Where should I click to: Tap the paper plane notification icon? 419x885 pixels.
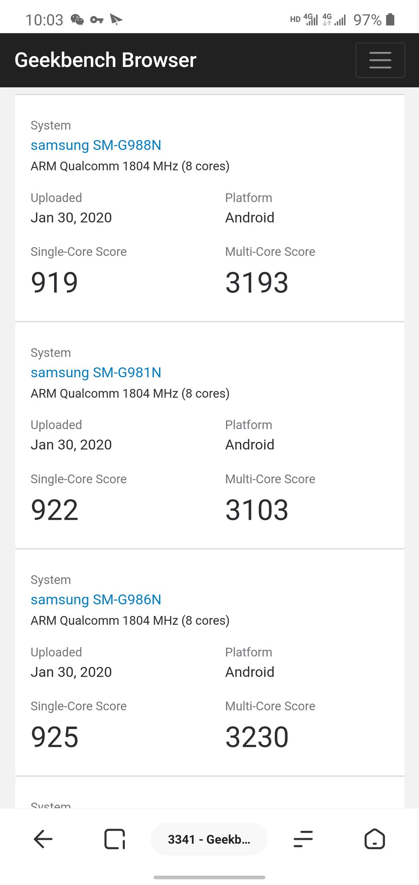116,19
